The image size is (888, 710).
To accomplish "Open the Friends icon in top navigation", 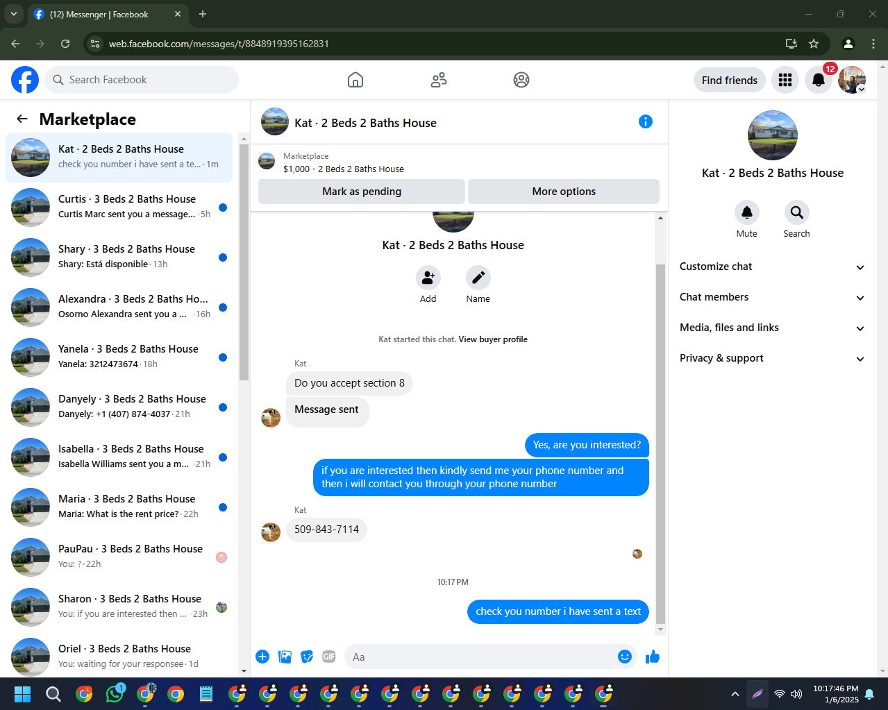I will point(439,80).
